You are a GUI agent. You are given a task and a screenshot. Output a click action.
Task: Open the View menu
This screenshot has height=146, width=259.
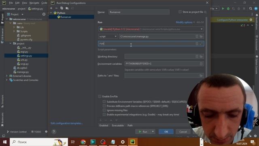pos(24,3)
